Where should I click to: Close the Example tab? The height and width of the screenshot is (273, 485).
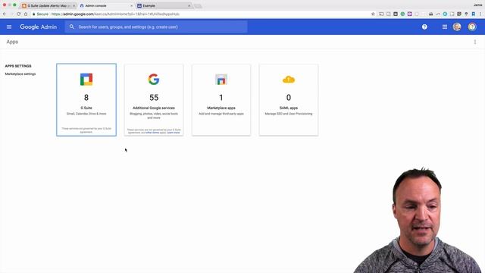(x=189, y=5)
